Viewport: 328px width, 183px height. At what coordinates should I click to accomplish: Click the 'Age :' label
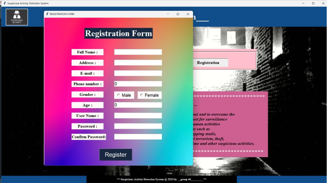pos(88,105)
